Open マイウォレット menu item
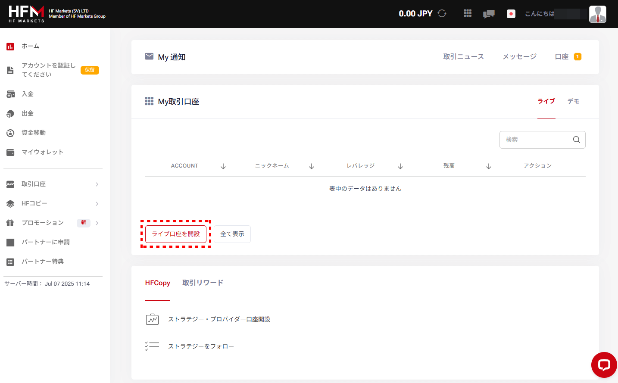The width and height of the screenshot is (618, 383). 43,152
